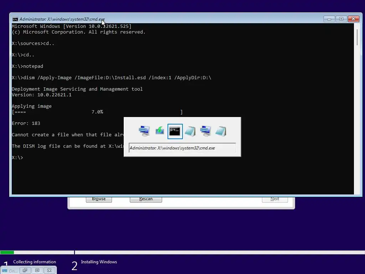Click the Command Prompt vertical scrollbar thumb
This screenshot has height=274, width=365.
357,37
